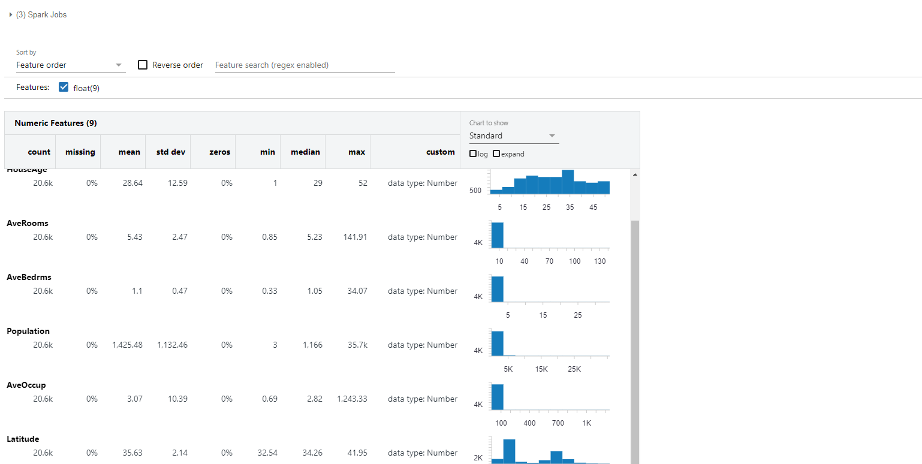The height and width of the screenshot is (464, 922).
Task: Click the vertical scrollbar thumb of the table
Action: click(635, 342)
